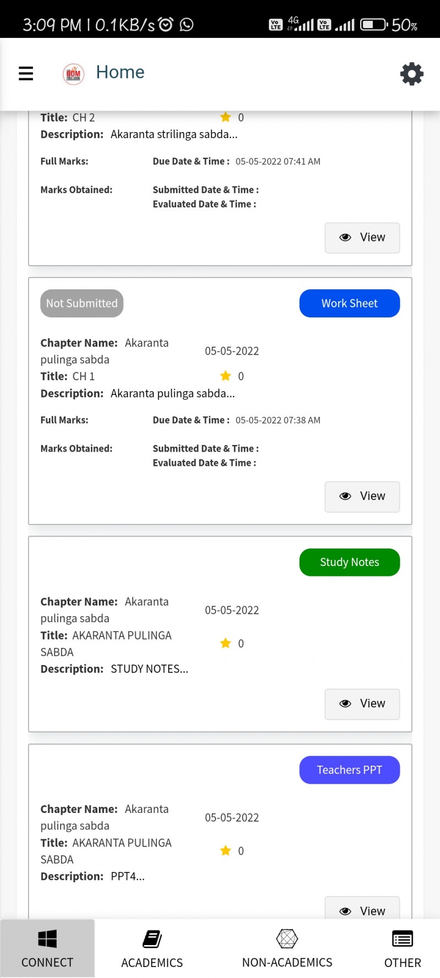
Task: Tap the green Study Notes label
Action: (349, 562)
